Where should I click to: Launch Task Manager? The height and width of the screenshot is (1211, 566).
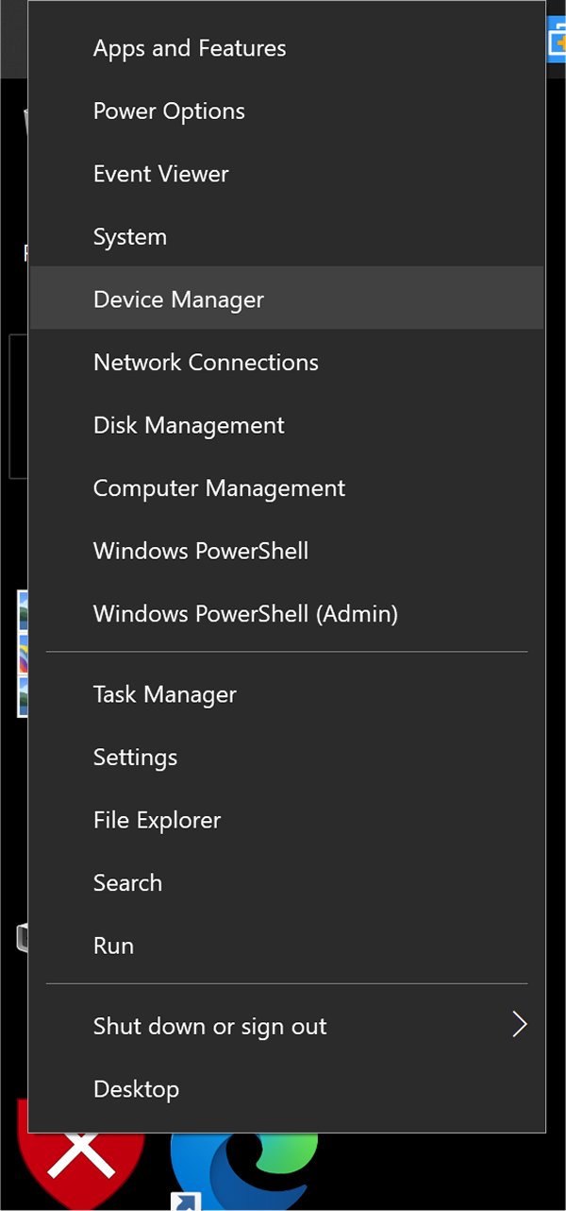tap(164, 694)
